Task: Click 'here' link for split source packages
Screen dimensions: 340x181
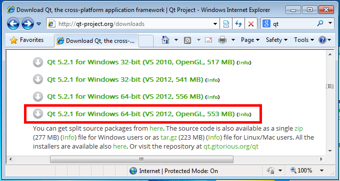Action: (156, 129)
